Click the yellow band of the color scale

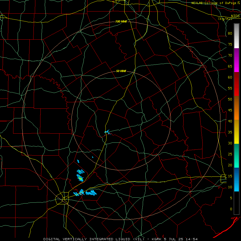tap(236, 132)
